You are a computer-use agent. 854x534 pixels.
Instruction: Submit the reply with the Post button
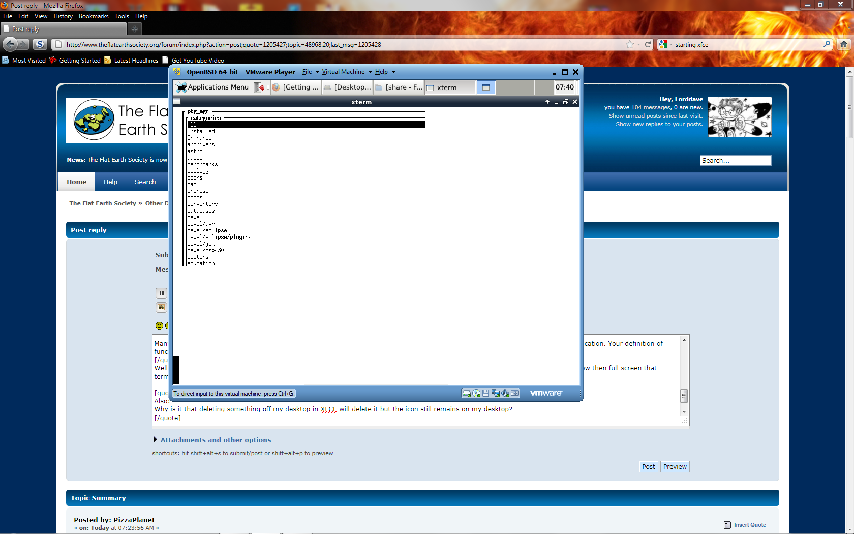649,466
